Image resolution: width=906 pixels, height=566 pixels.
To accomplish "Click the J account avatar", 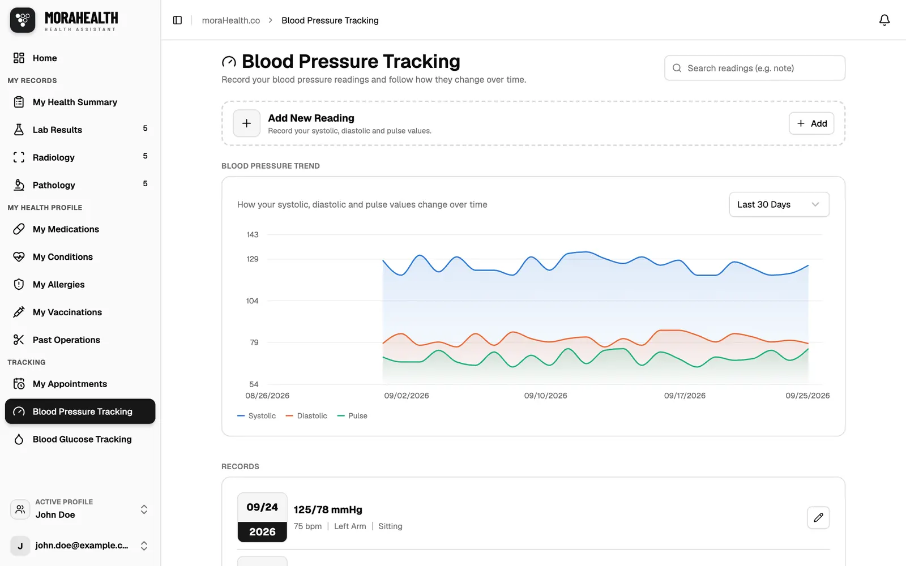I will [20, 546].
